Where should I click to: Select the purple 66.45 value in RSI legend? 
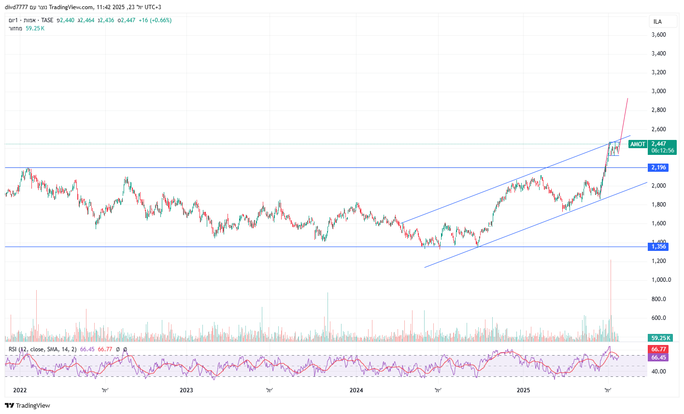pos(87,349)
